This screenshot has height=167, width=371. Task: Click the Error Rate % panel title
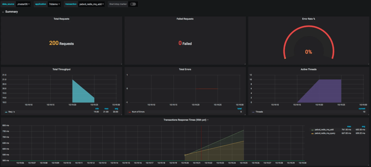point(308,19)
